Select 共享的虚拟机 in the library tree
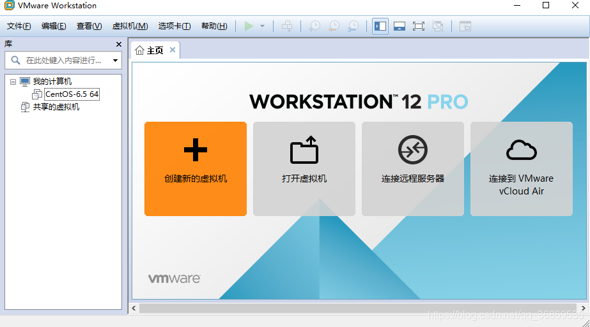Image resolution: width=590 pixels, height=327 pixels. (x=56, y=107)
